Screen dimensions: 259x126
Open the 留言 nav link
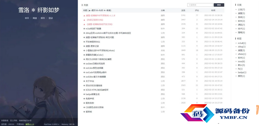43,18
